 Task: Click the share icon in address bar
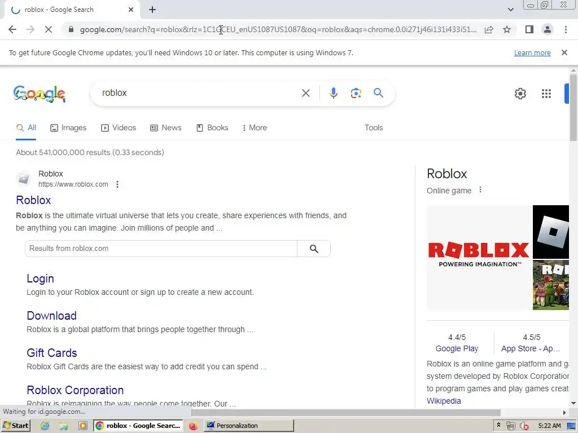coord(489,29)
